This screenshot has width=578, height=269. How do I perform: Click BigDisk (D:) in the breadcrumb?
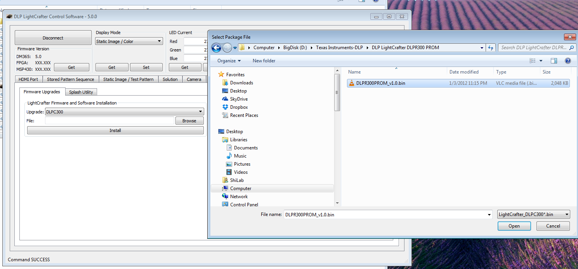[x=295, y=48]
